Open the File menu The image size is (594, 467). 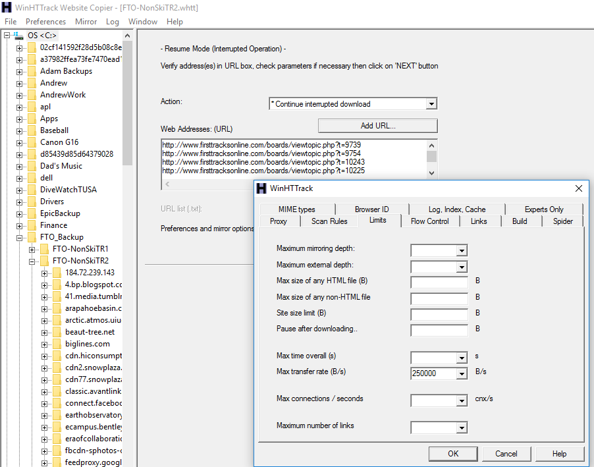(11, 22)
